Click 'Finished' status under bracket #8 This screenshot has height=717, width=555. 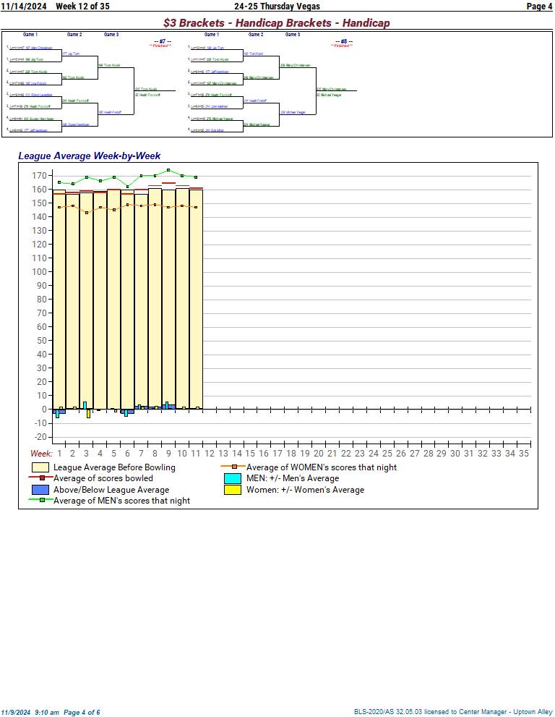(342, 46)
